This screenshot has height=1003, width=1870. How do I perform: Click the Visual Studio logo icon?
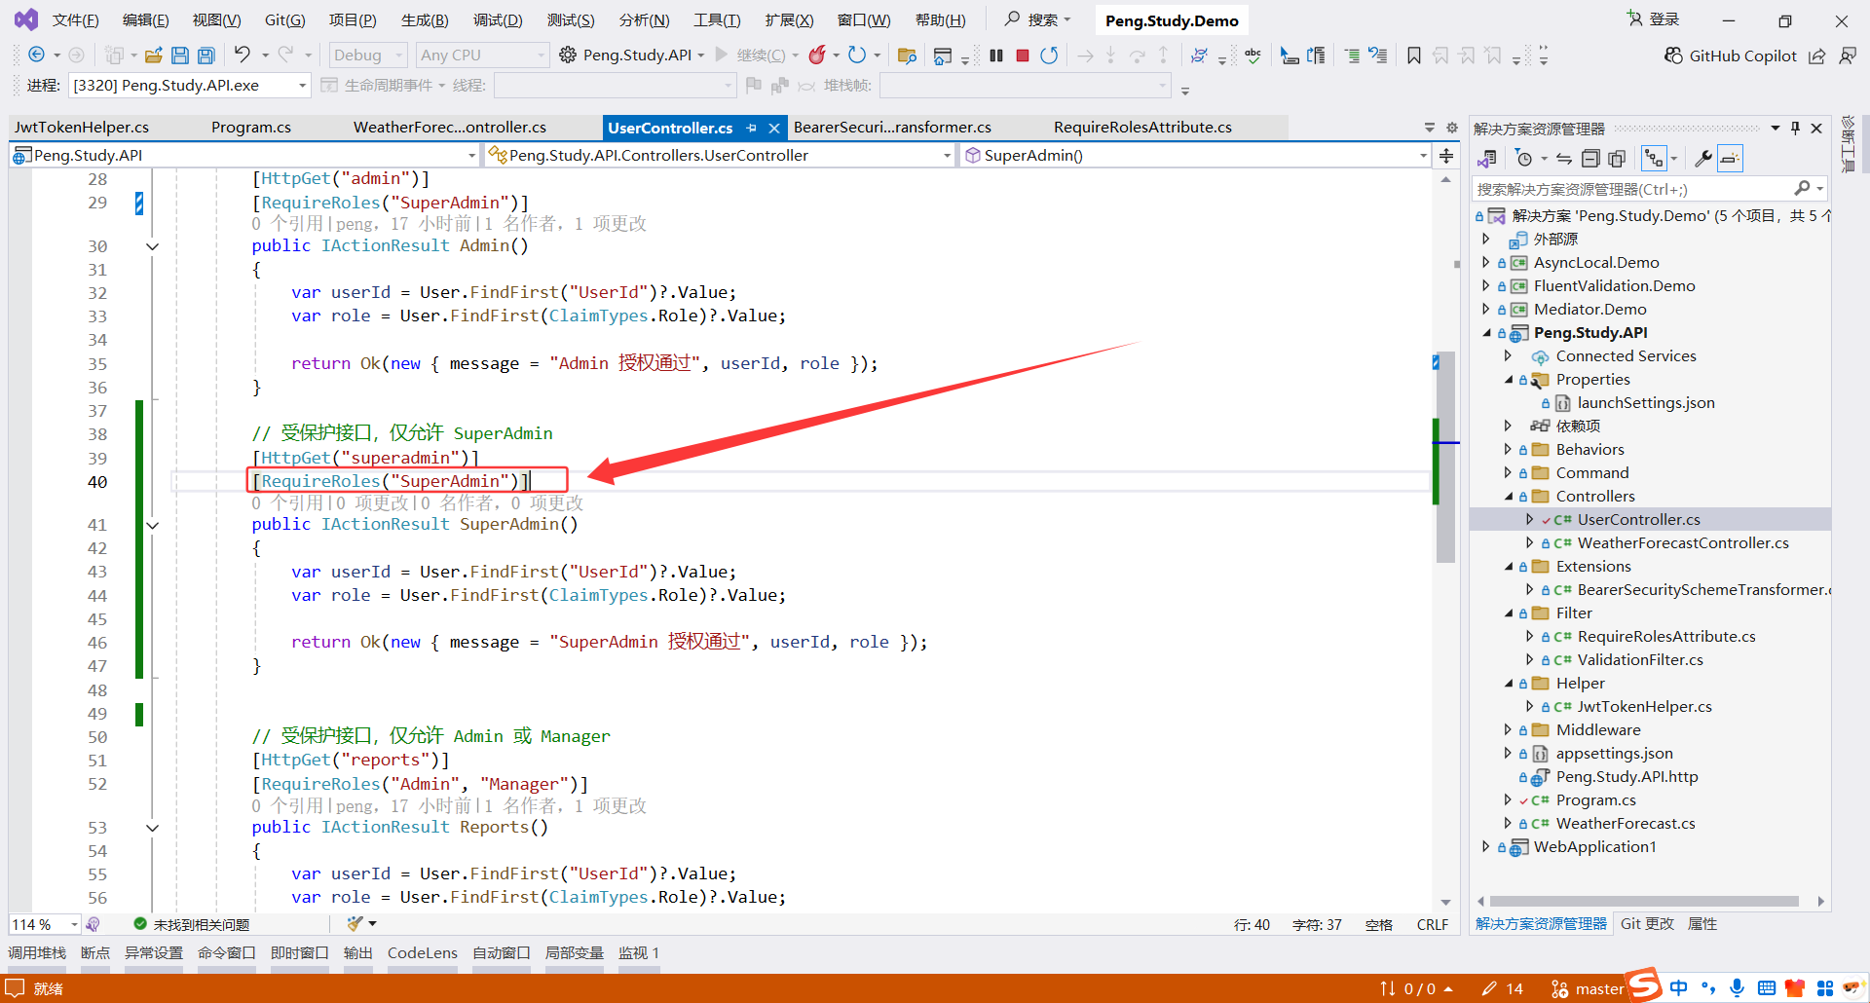(x=26, y=19)
